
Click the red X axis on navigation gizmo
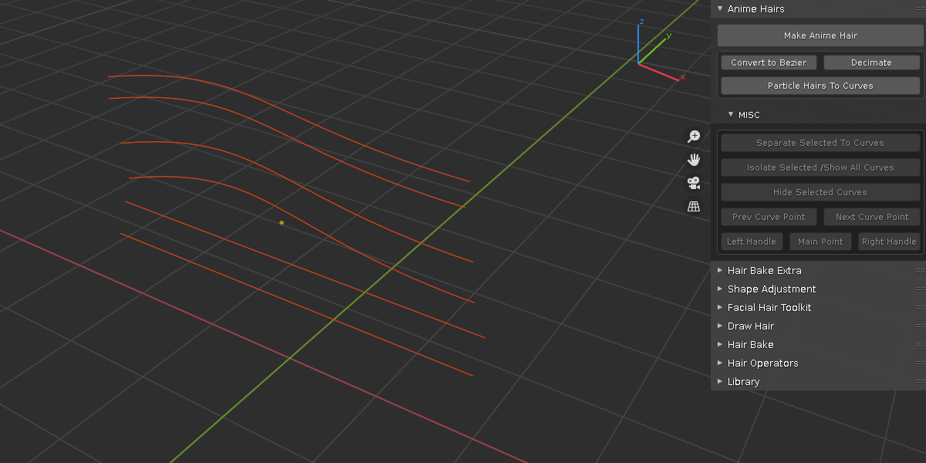(x=682, y=77)
